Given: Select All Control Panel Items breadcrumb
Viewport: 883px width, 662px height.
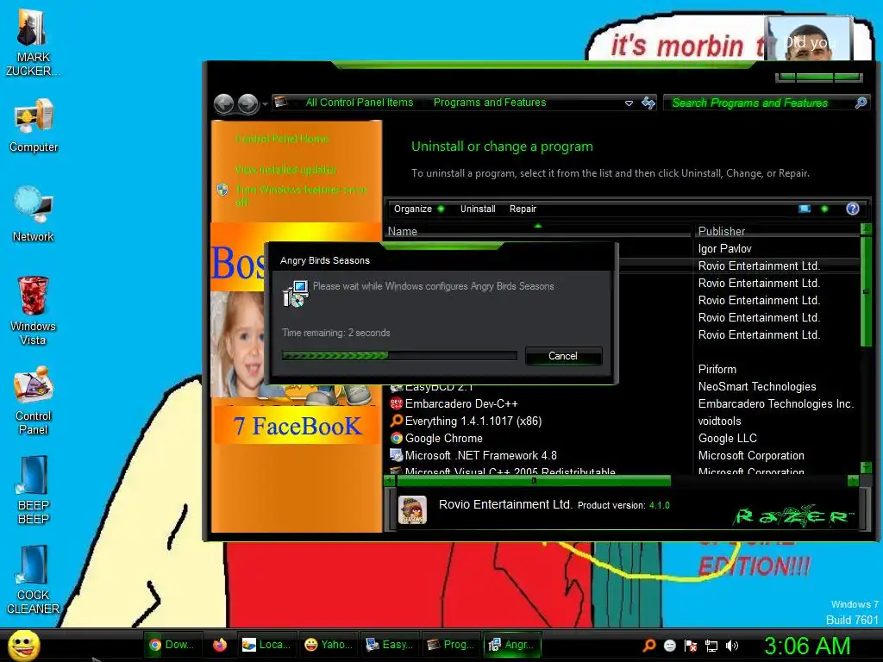Looking at the screenshot, I should [360, 103].
